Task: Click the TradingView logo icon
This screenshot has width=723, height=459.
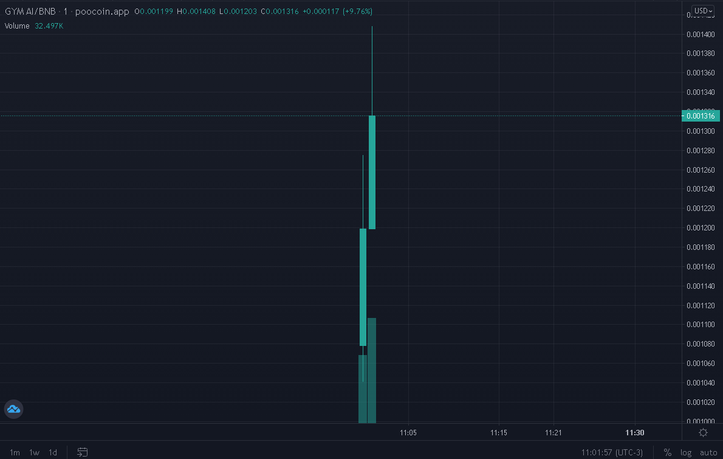Action: [x=13, y=409]
